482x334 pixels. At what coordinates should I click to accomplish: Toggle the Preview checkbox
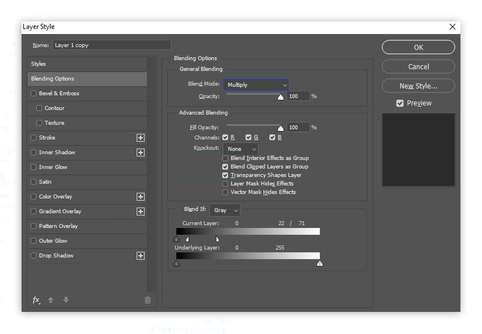tap(400, 103)
